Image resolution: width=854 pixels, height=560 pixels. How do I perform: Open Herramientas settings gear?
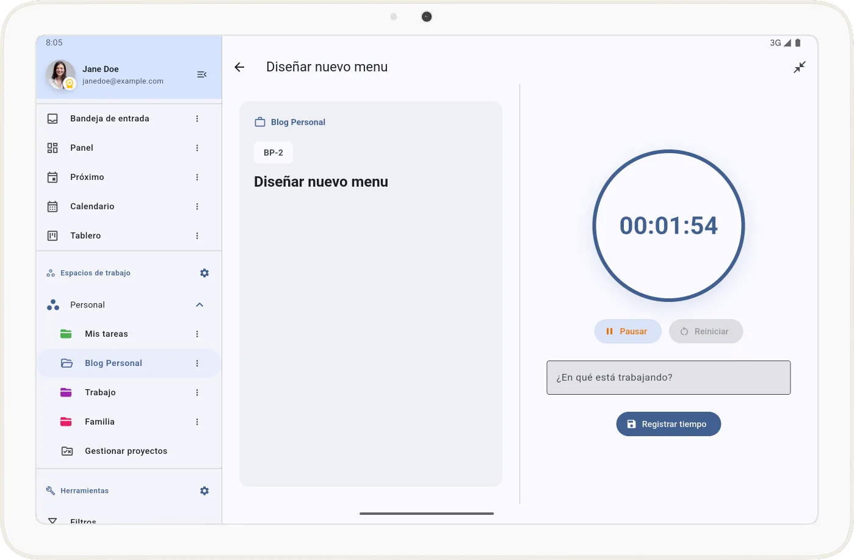(204, 490)
